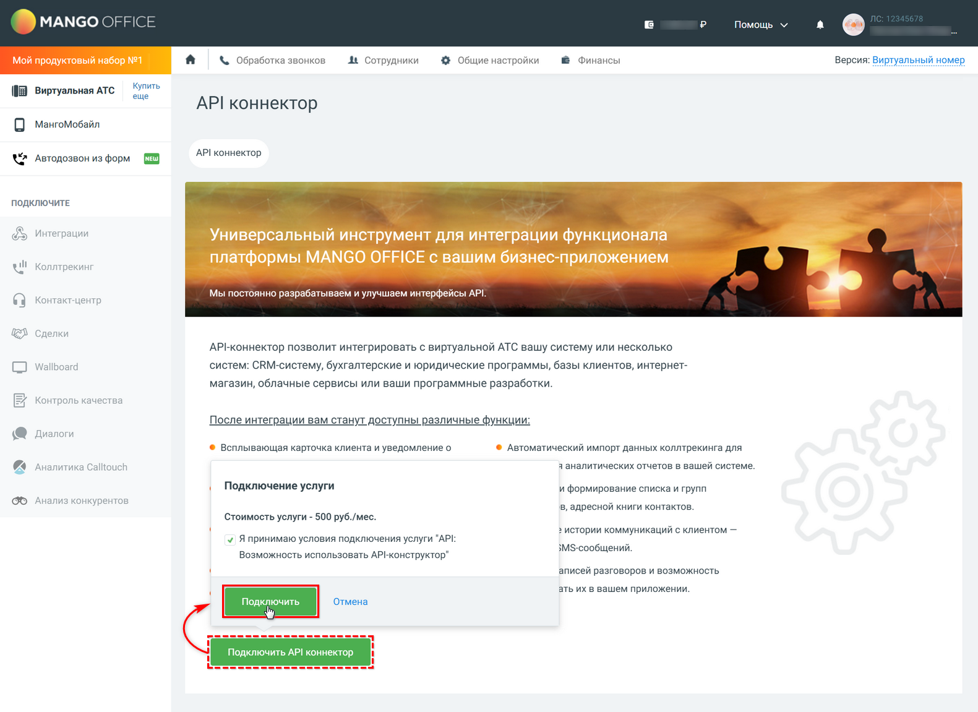The height and width of the screenshot is (712, 978).
Task: Open the Сотрудники menu
Action: pyautogui.click(x=384, y=60)
